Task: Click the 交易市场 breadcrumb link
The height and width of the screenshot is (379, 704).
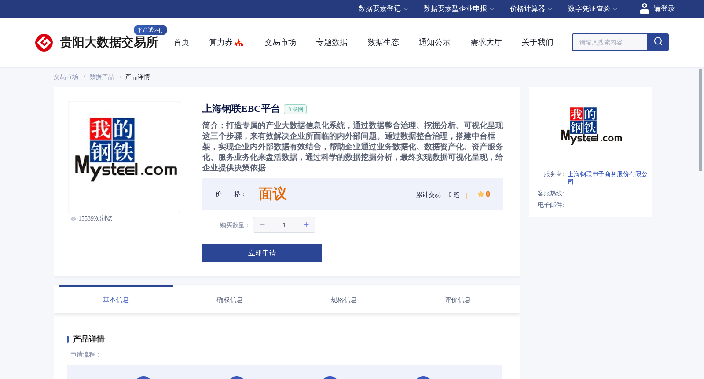Action: pyautogui.click(x=66, y=77)
